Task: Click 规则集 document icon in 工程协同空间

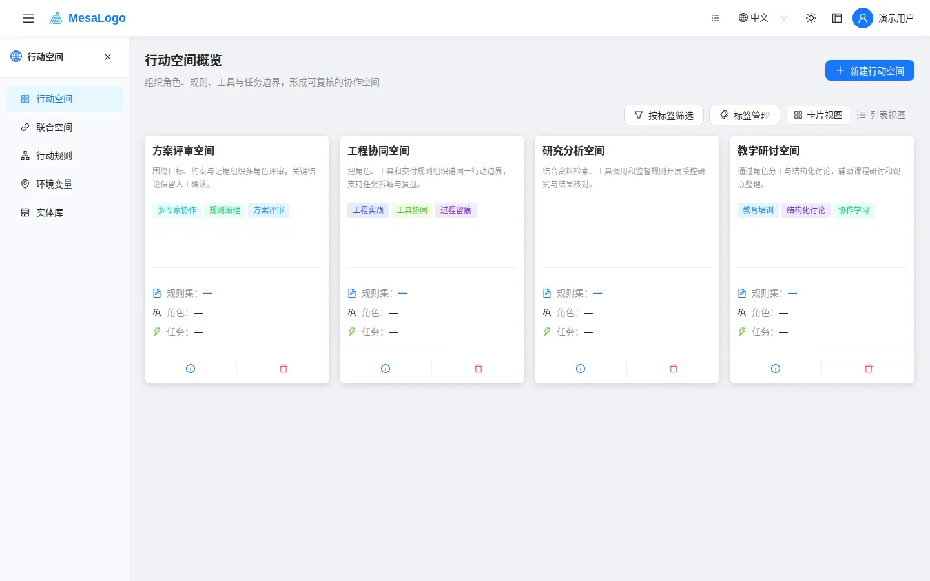Action: (x=352, y=293)
